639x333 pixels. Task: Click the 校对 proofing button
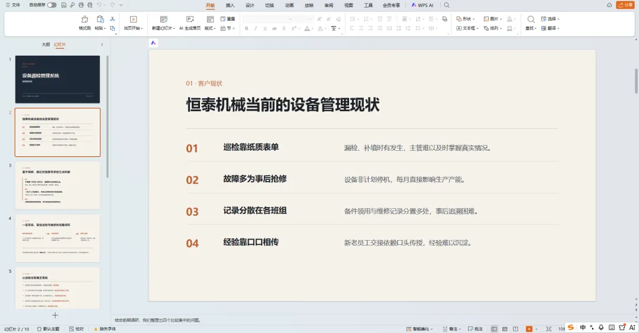click(x=76, y=329)
